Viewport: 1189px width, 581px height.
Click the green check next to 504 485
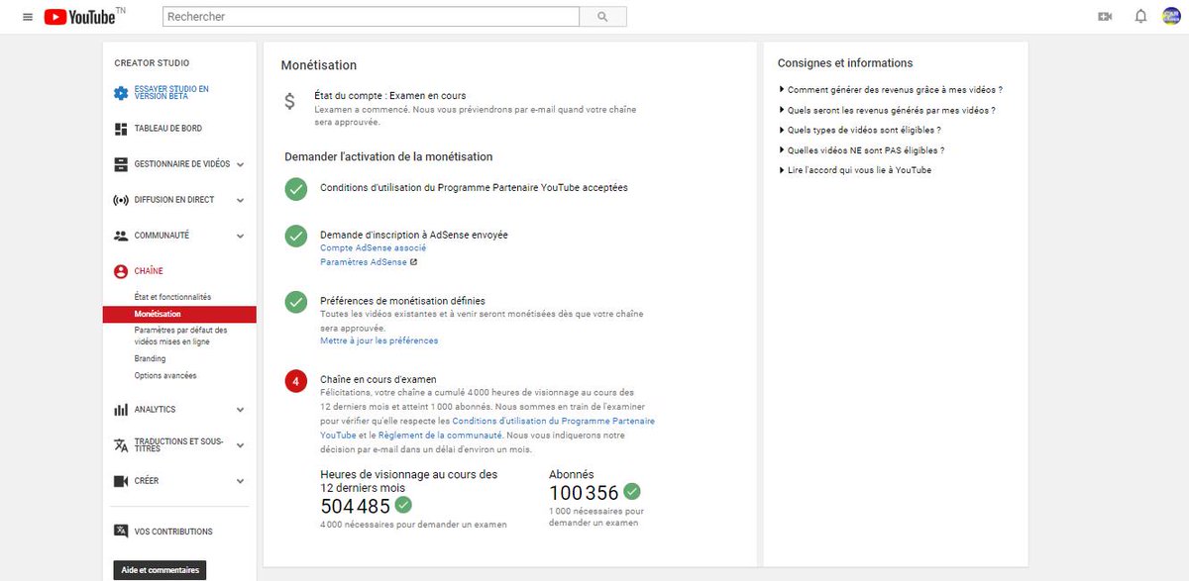403,505
